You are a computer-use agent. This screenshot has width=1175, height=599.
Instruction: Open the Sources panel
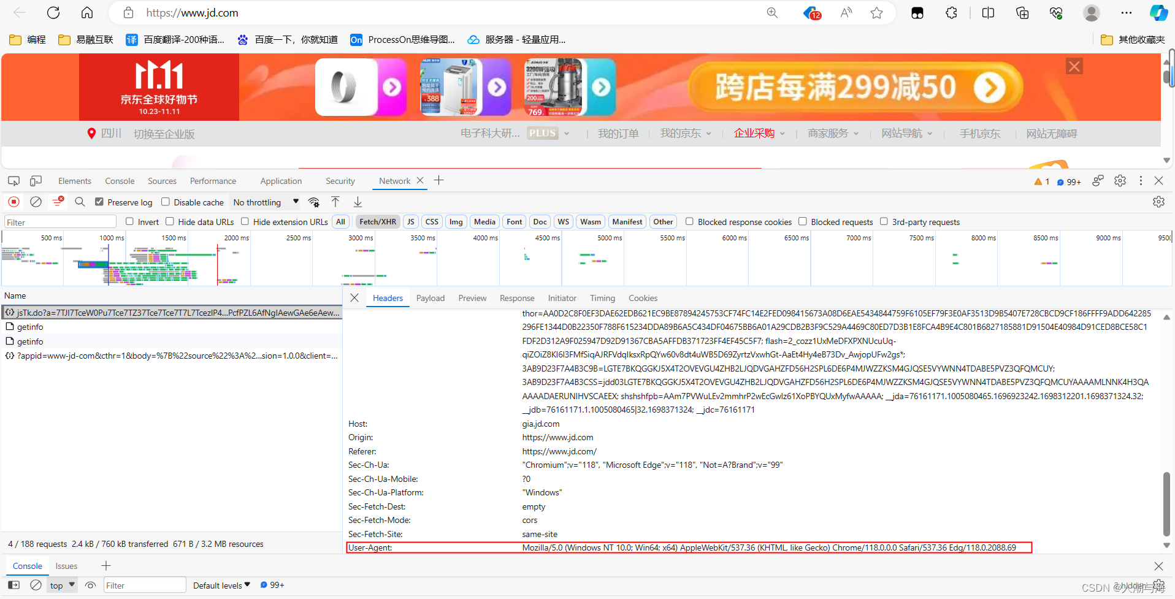pos(161,181)
